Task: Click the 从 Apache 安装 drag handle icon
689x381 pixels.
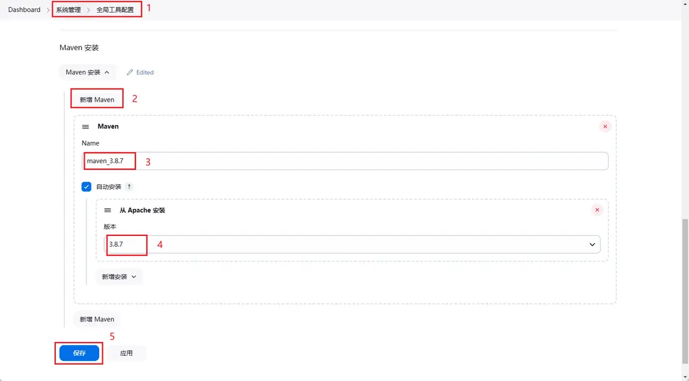Action: 107,210
